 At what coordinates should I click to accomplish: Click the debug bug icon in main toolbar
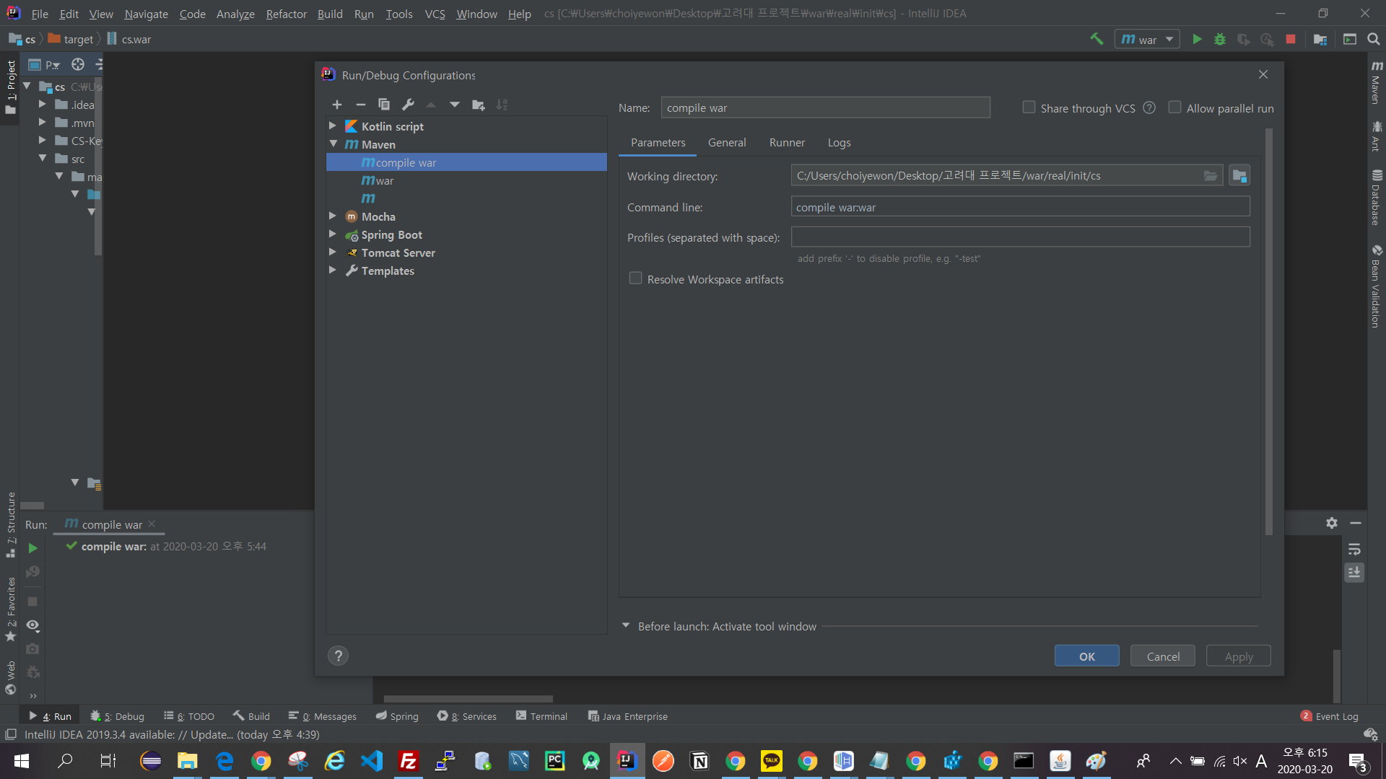click(1220, 40)
